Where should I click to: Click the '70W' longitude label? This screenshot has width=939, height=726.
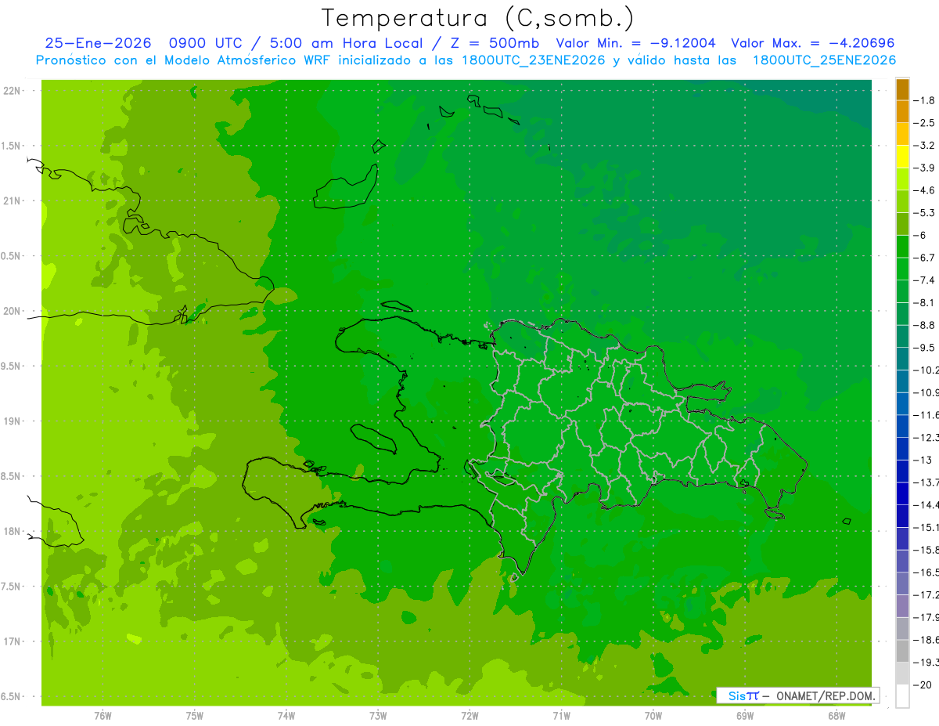tap(653, 716)
